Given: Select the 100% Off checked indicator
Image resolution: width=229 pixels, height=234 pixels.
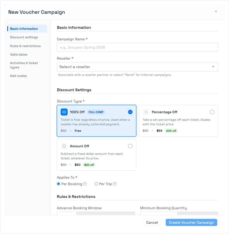Looking at the screenshot, I should (130, 112).
